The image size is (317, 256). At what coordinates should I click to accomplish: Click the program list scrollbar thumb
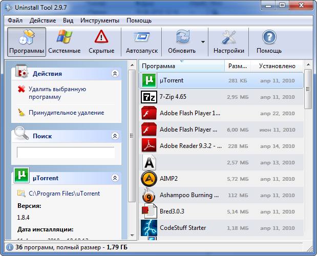tap(308, 89)
